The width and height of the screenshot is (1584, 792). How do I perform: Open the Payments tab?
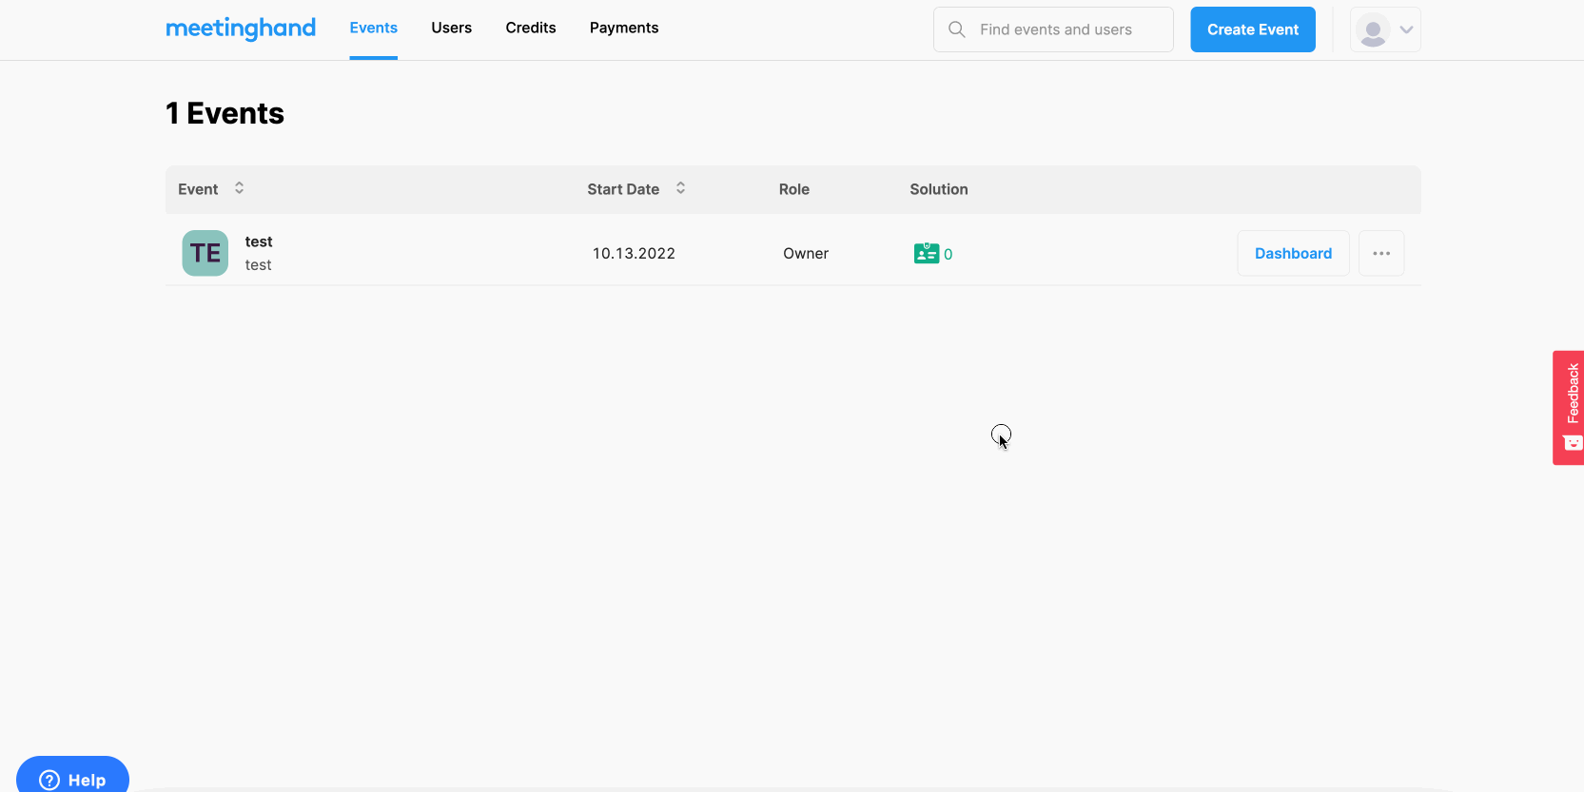(x=623, y=29)
